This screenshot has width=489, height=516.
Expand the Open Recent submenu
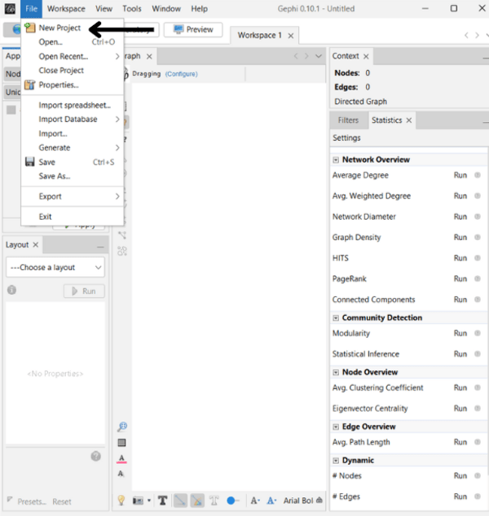pos(71,56)
